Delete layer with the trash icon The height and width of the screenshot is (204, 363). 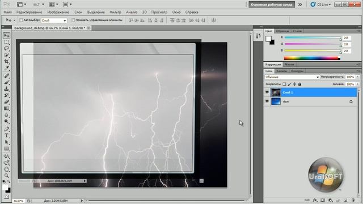353,200
